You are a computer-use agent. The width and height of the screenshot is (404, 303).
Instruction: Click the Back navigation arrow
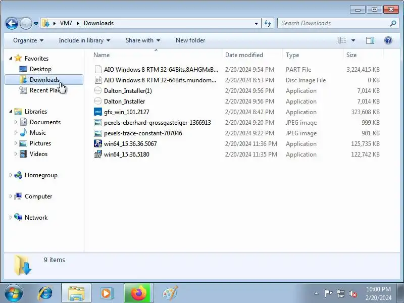[12, 23]
